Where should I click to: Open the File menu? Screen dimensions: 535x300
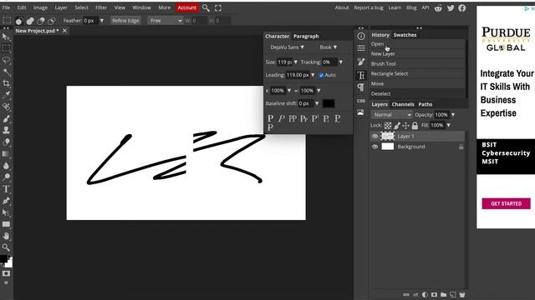(x=6, y=7)
